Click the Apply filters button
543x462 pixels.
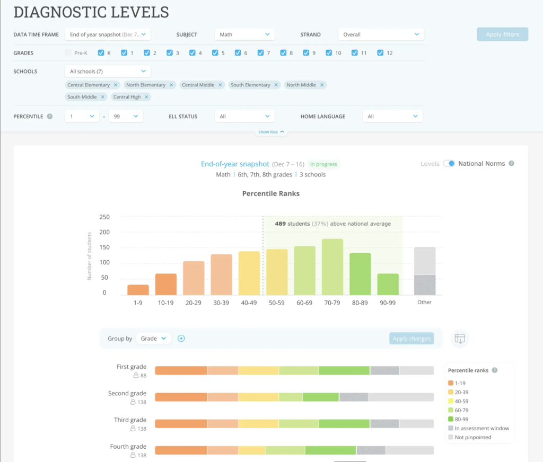(x=502, y=34)
